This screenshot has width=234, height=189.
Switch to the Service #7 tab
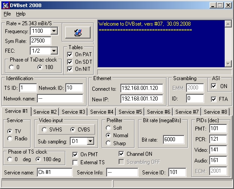[x=187, y=112]
